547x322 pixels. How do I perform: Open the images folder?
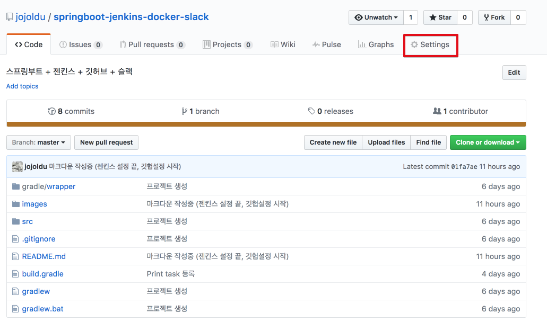point(34,204)
